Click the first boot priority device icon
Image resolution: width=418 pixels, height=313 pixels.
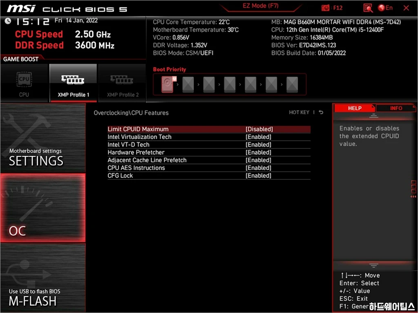tap(168, 84)
